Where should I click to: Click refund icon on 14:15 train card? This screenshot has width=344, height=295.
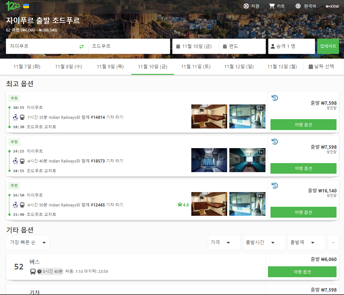[x=275, y=142]
